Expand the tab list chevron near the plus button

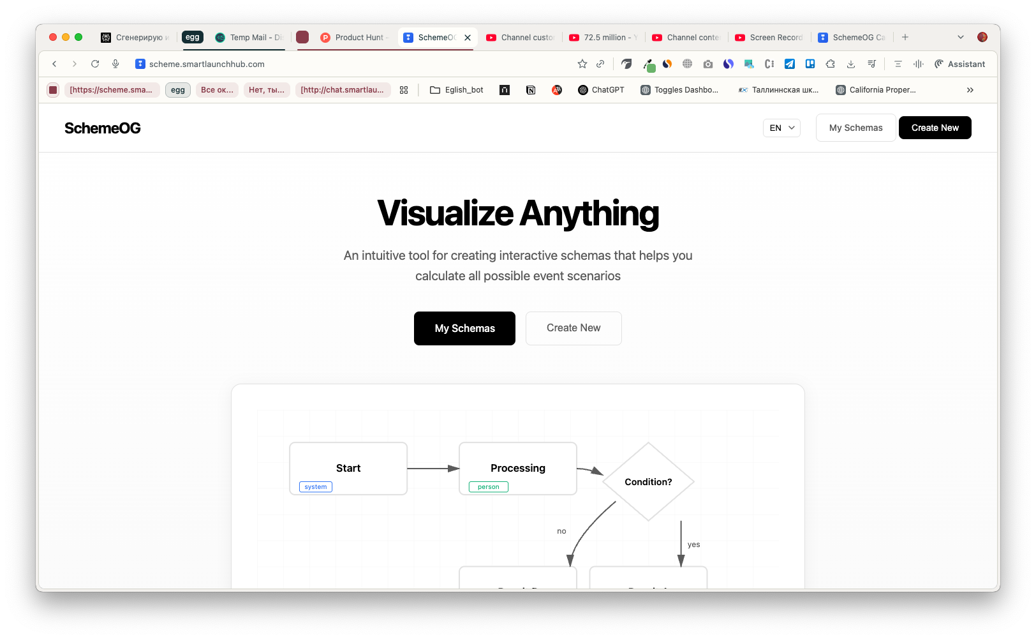959,37
